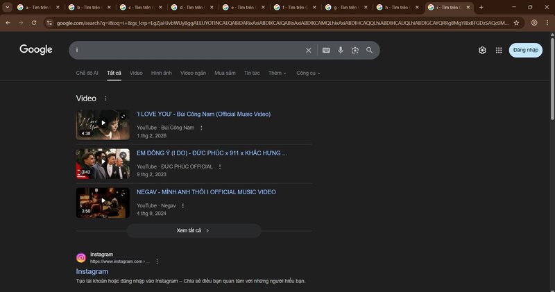
Task: Open the tab search dropdown arrow
Action: pos(7,7)
